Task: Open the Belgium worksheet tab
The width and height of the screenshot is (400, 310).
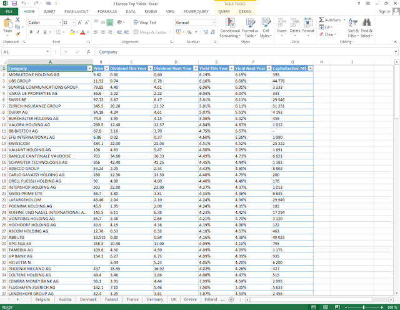Action: (x=42, y=299)
